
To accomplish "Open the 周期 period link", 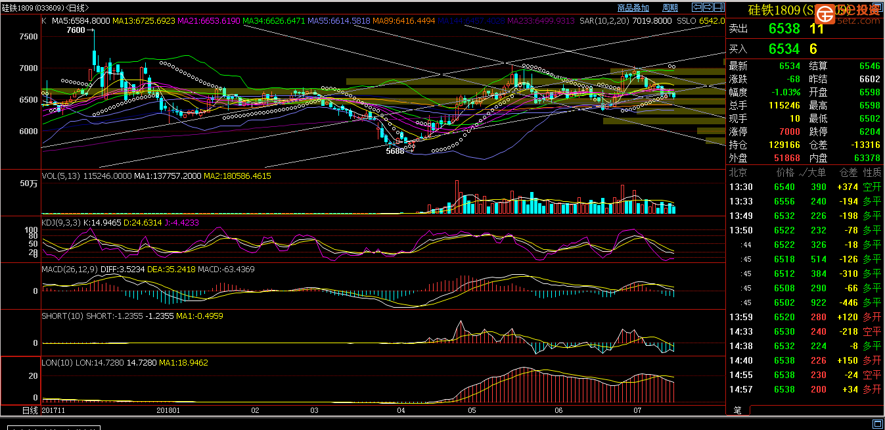I will [670, 8].
